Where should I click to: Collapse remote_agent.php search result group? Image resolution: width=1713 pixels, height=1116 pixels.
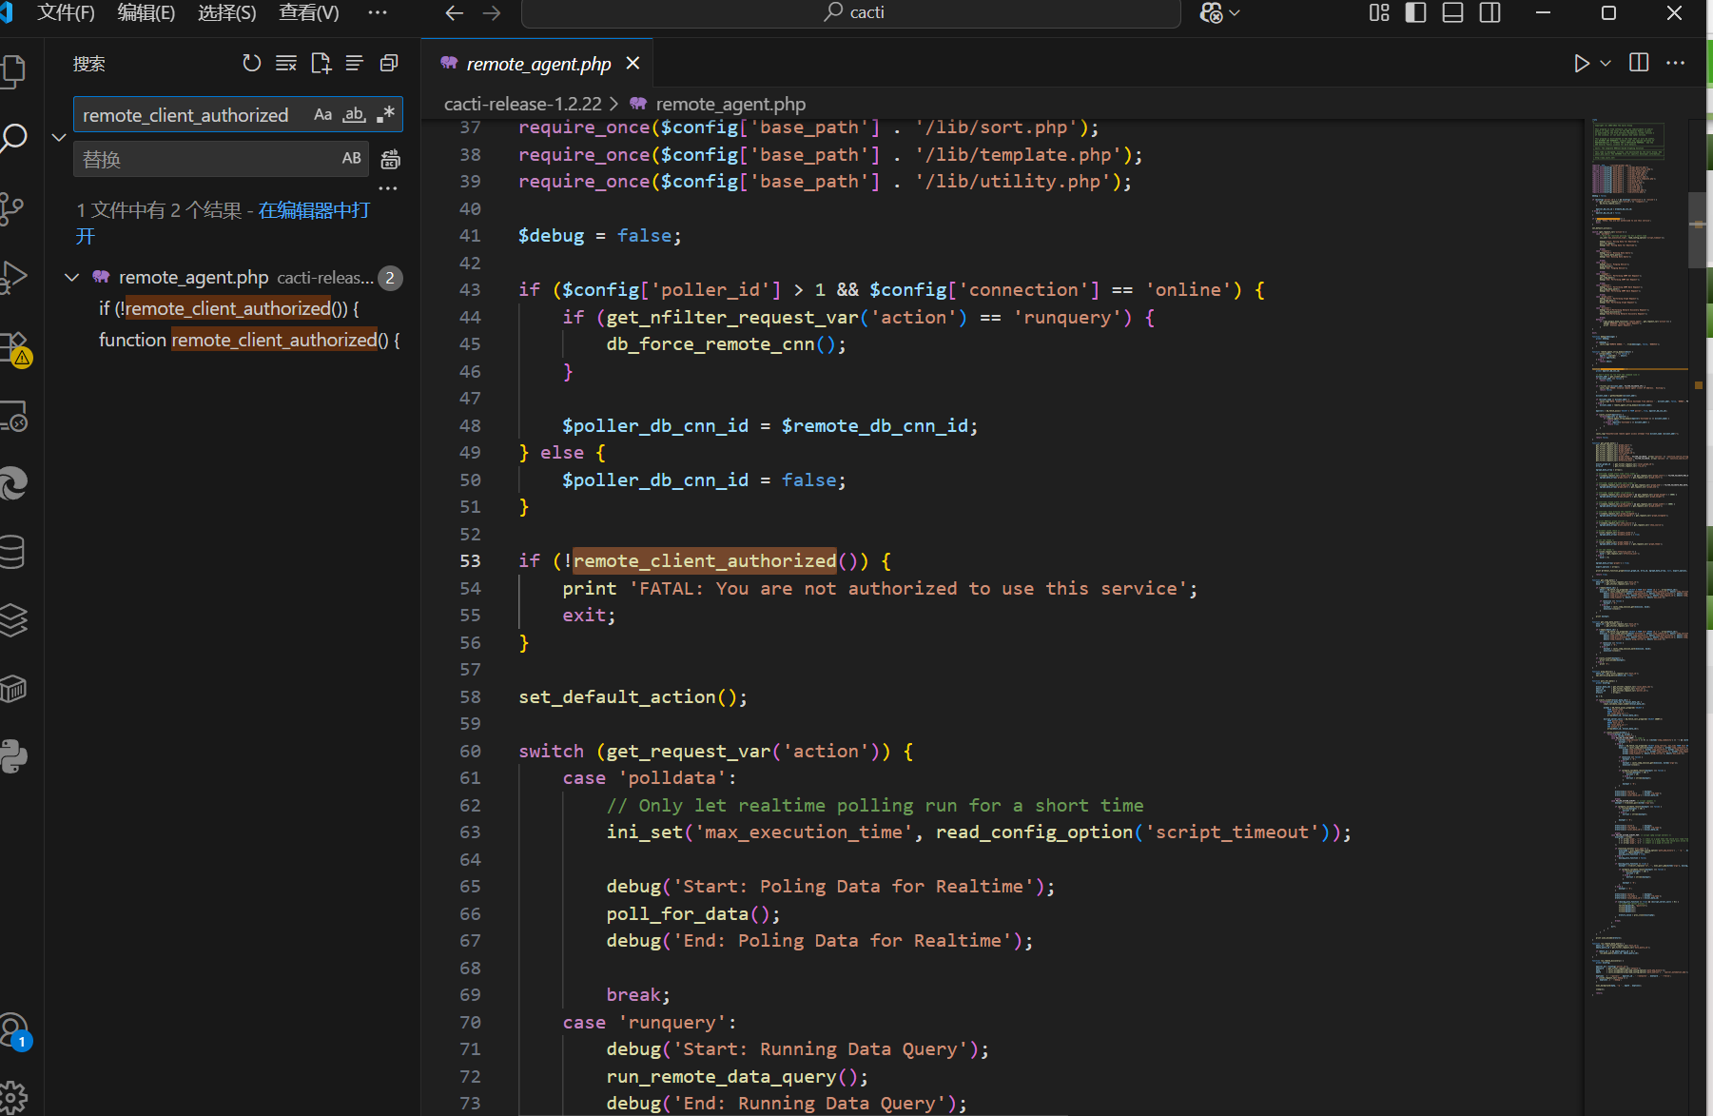click(71, 277)
